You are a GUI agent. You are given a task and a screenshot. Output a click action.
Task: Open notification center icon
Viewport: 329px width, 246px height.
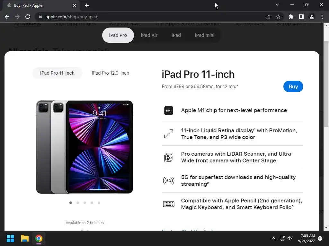(320, 238)
